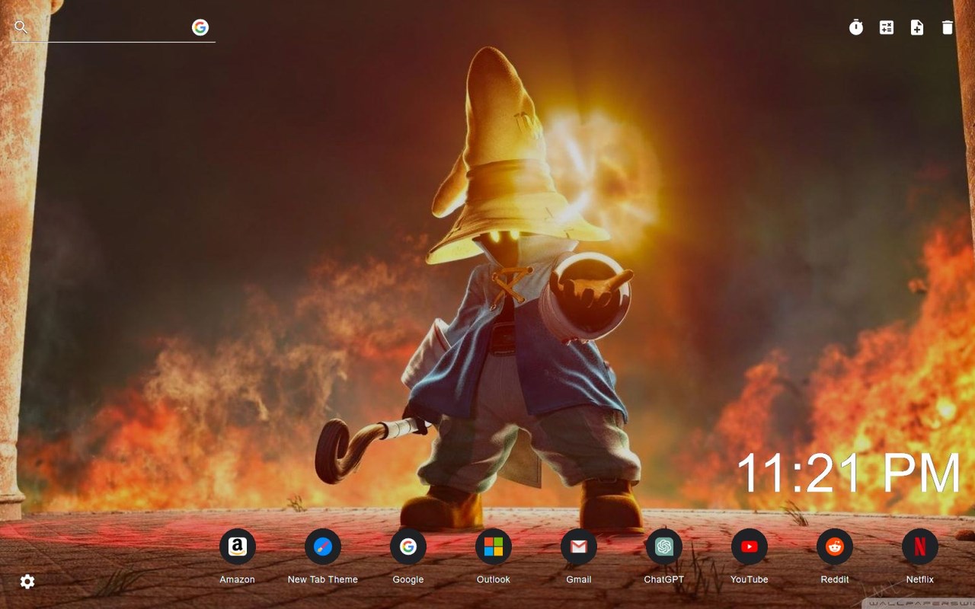Open the YouTube shortcut icon
975x609 pixels.
(750, 547)
